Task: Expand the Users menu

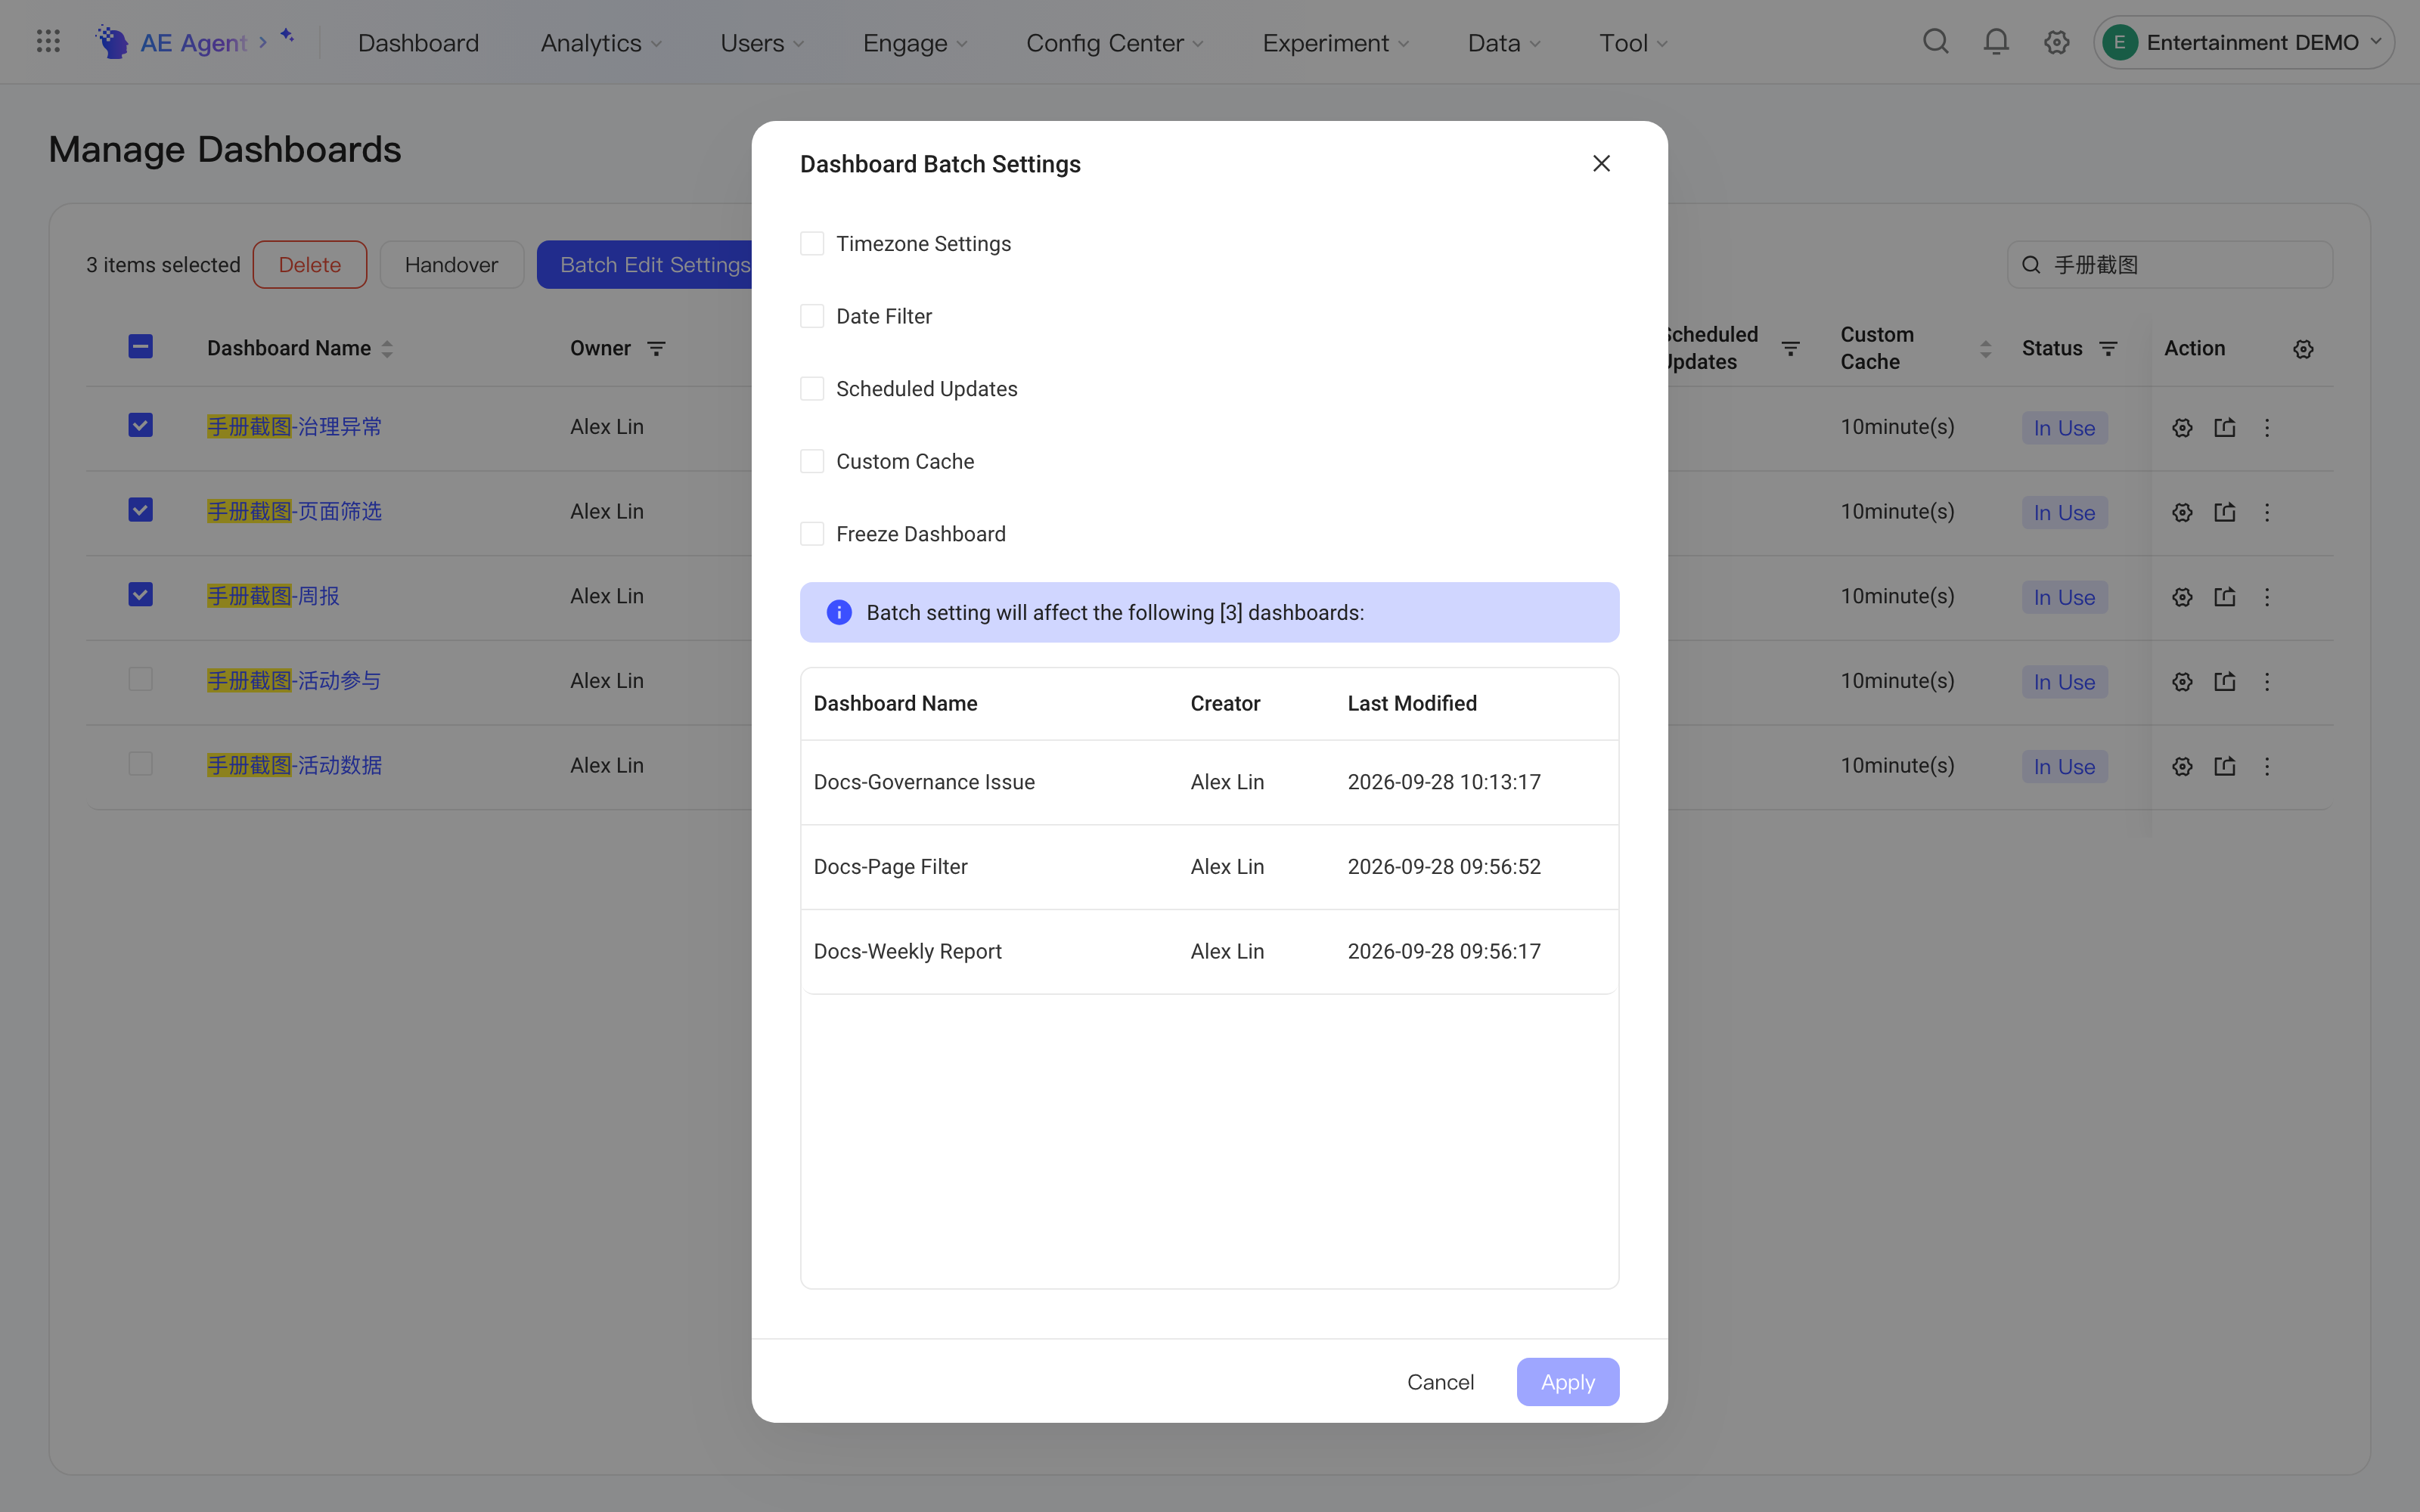Action: click(x=762, y=43)
